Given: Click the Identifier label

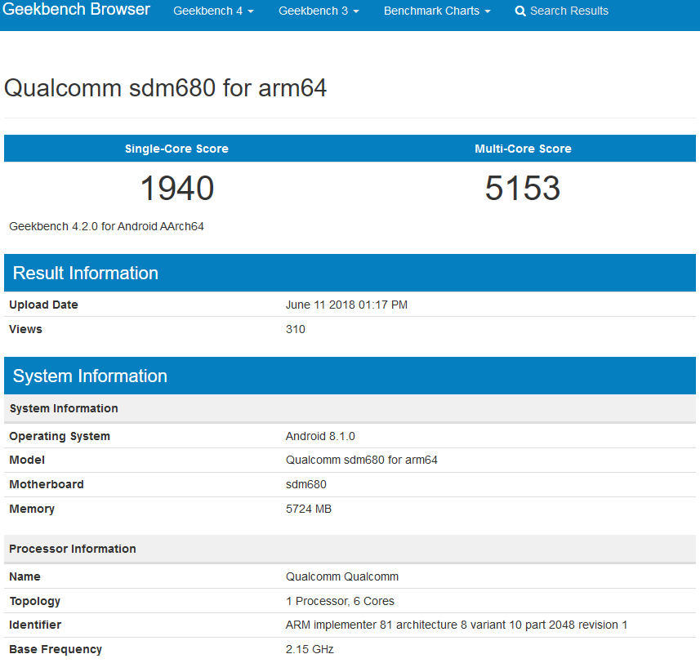Looking at the screenshot, I should point(35,625).
